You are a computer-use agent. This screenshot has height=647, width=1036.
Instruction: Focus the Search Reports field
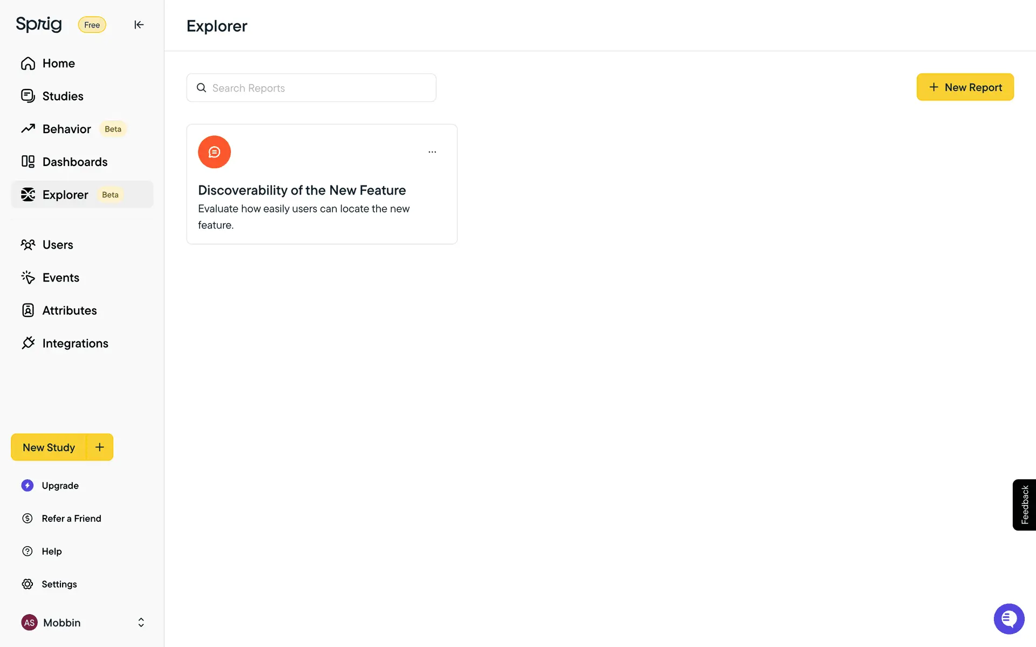point(311,88)
